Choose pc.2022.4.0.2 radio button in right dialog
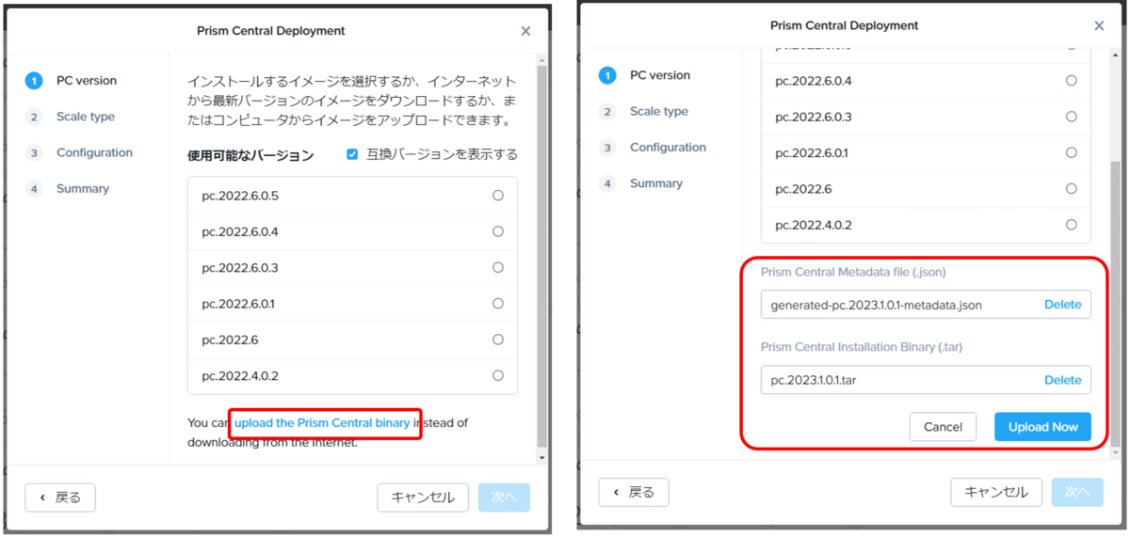 coord(1071,225)
